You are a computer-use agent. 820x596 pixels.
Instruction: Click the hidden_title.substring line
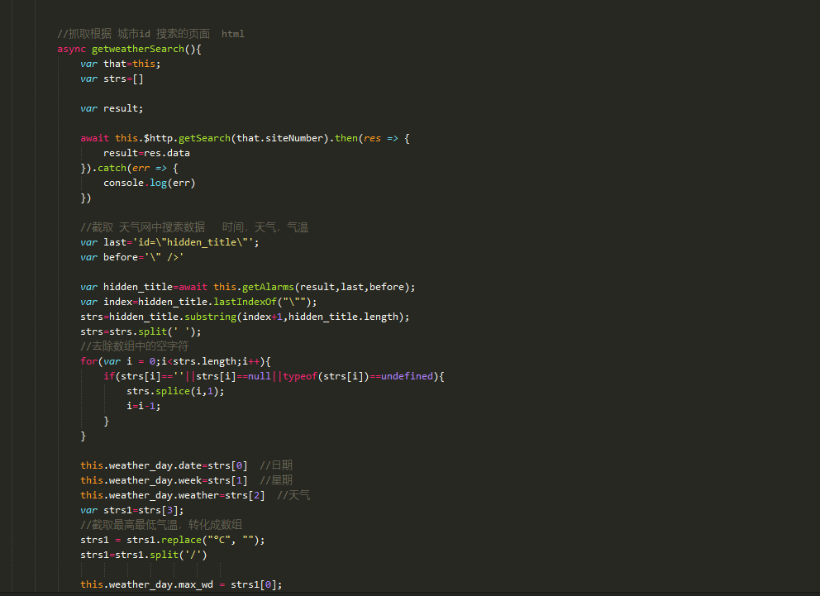coord(245,317)
